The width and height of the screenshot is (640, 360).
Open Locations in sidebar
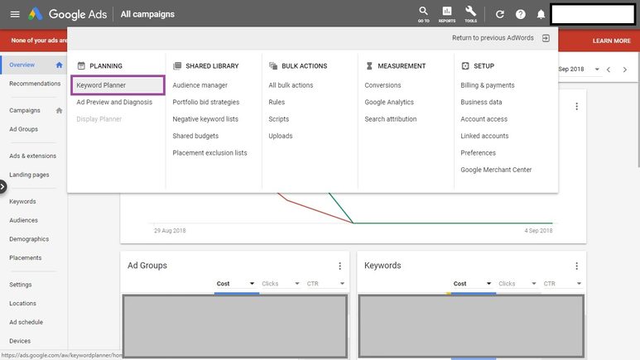(22, 304)
